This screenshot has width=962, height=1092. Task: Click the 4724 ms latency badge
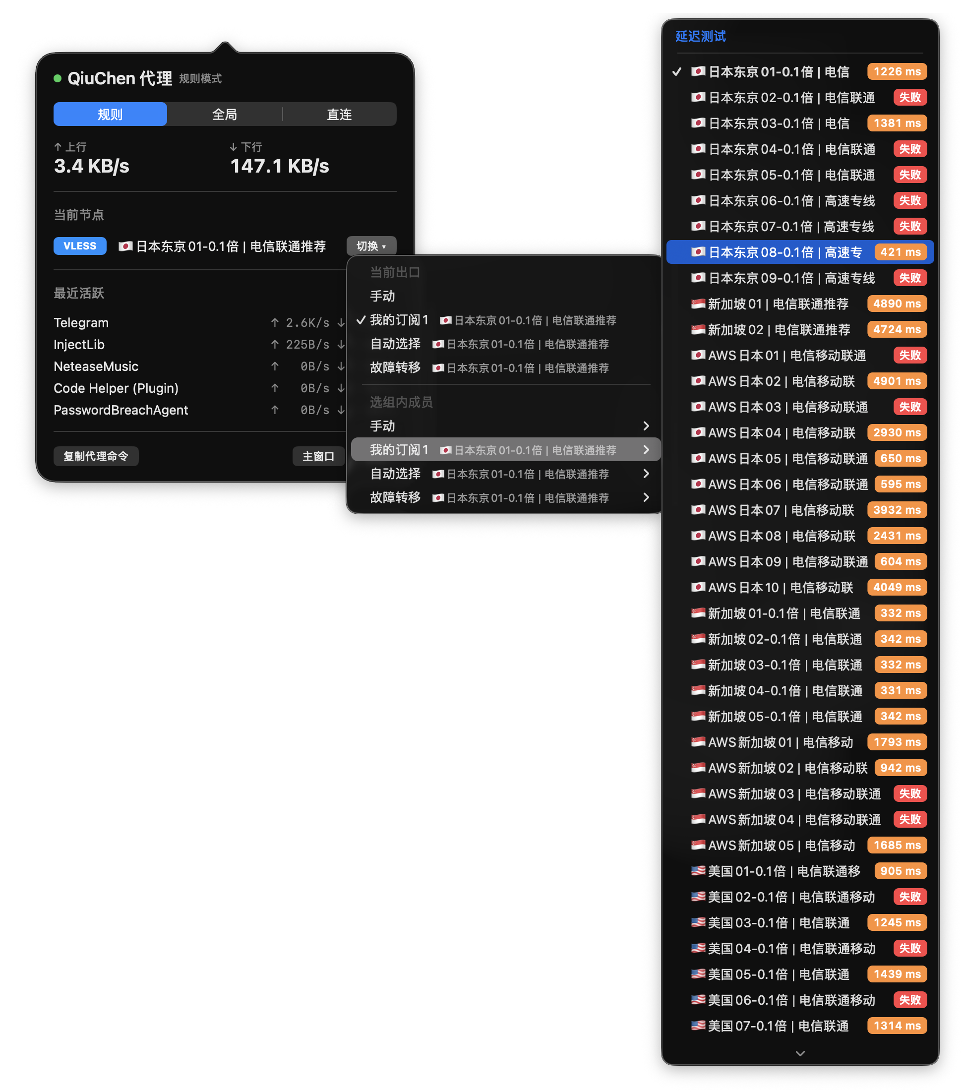coord(897,329)
